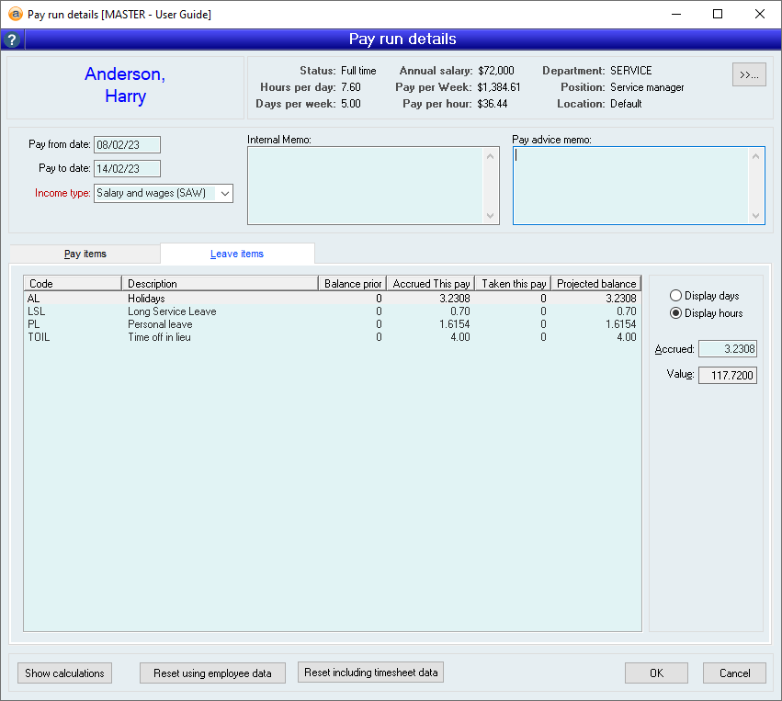Open the Income type dropdown
This screenshot has height=701, width=782.
(225, 194)
